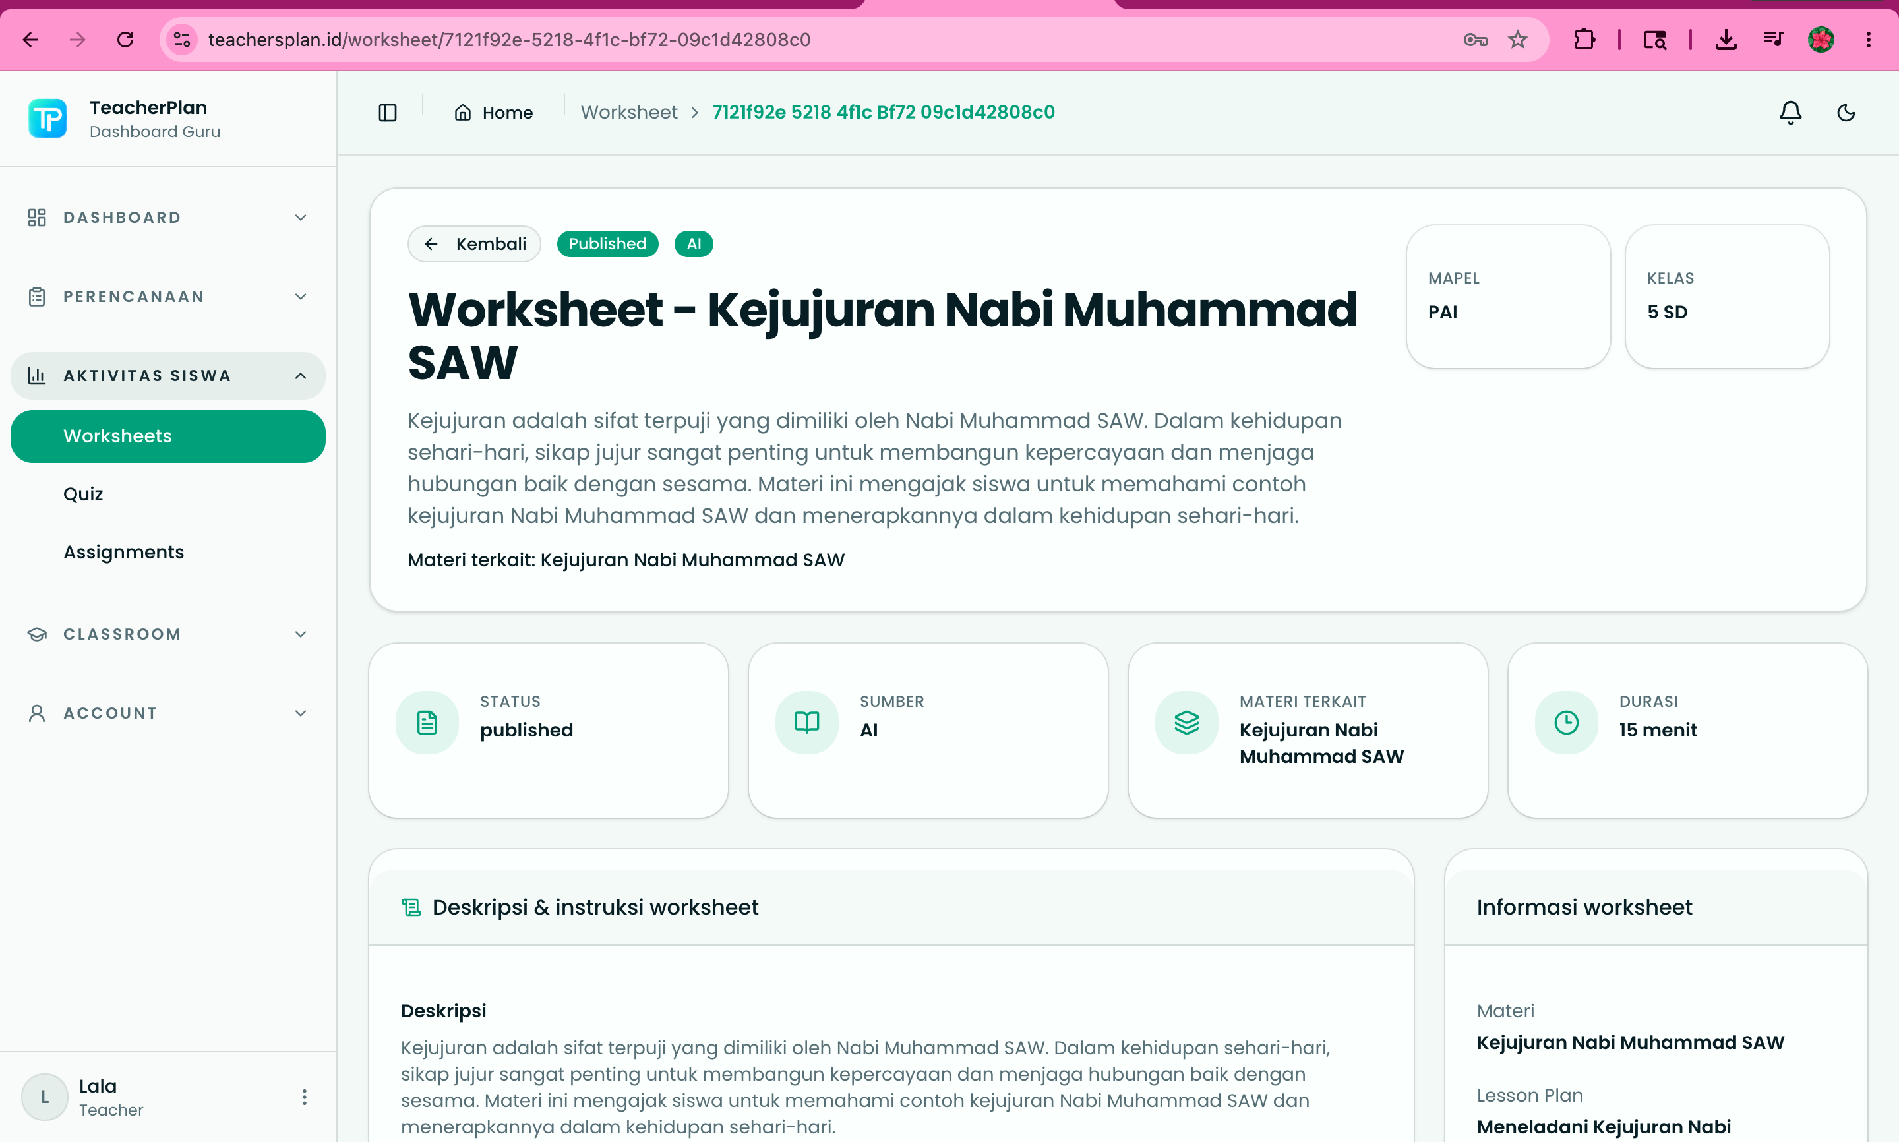Open the Quiz menu item
Image resolution: width=1899 pixels, height=1142 pixels.
(x=83, y=494)
